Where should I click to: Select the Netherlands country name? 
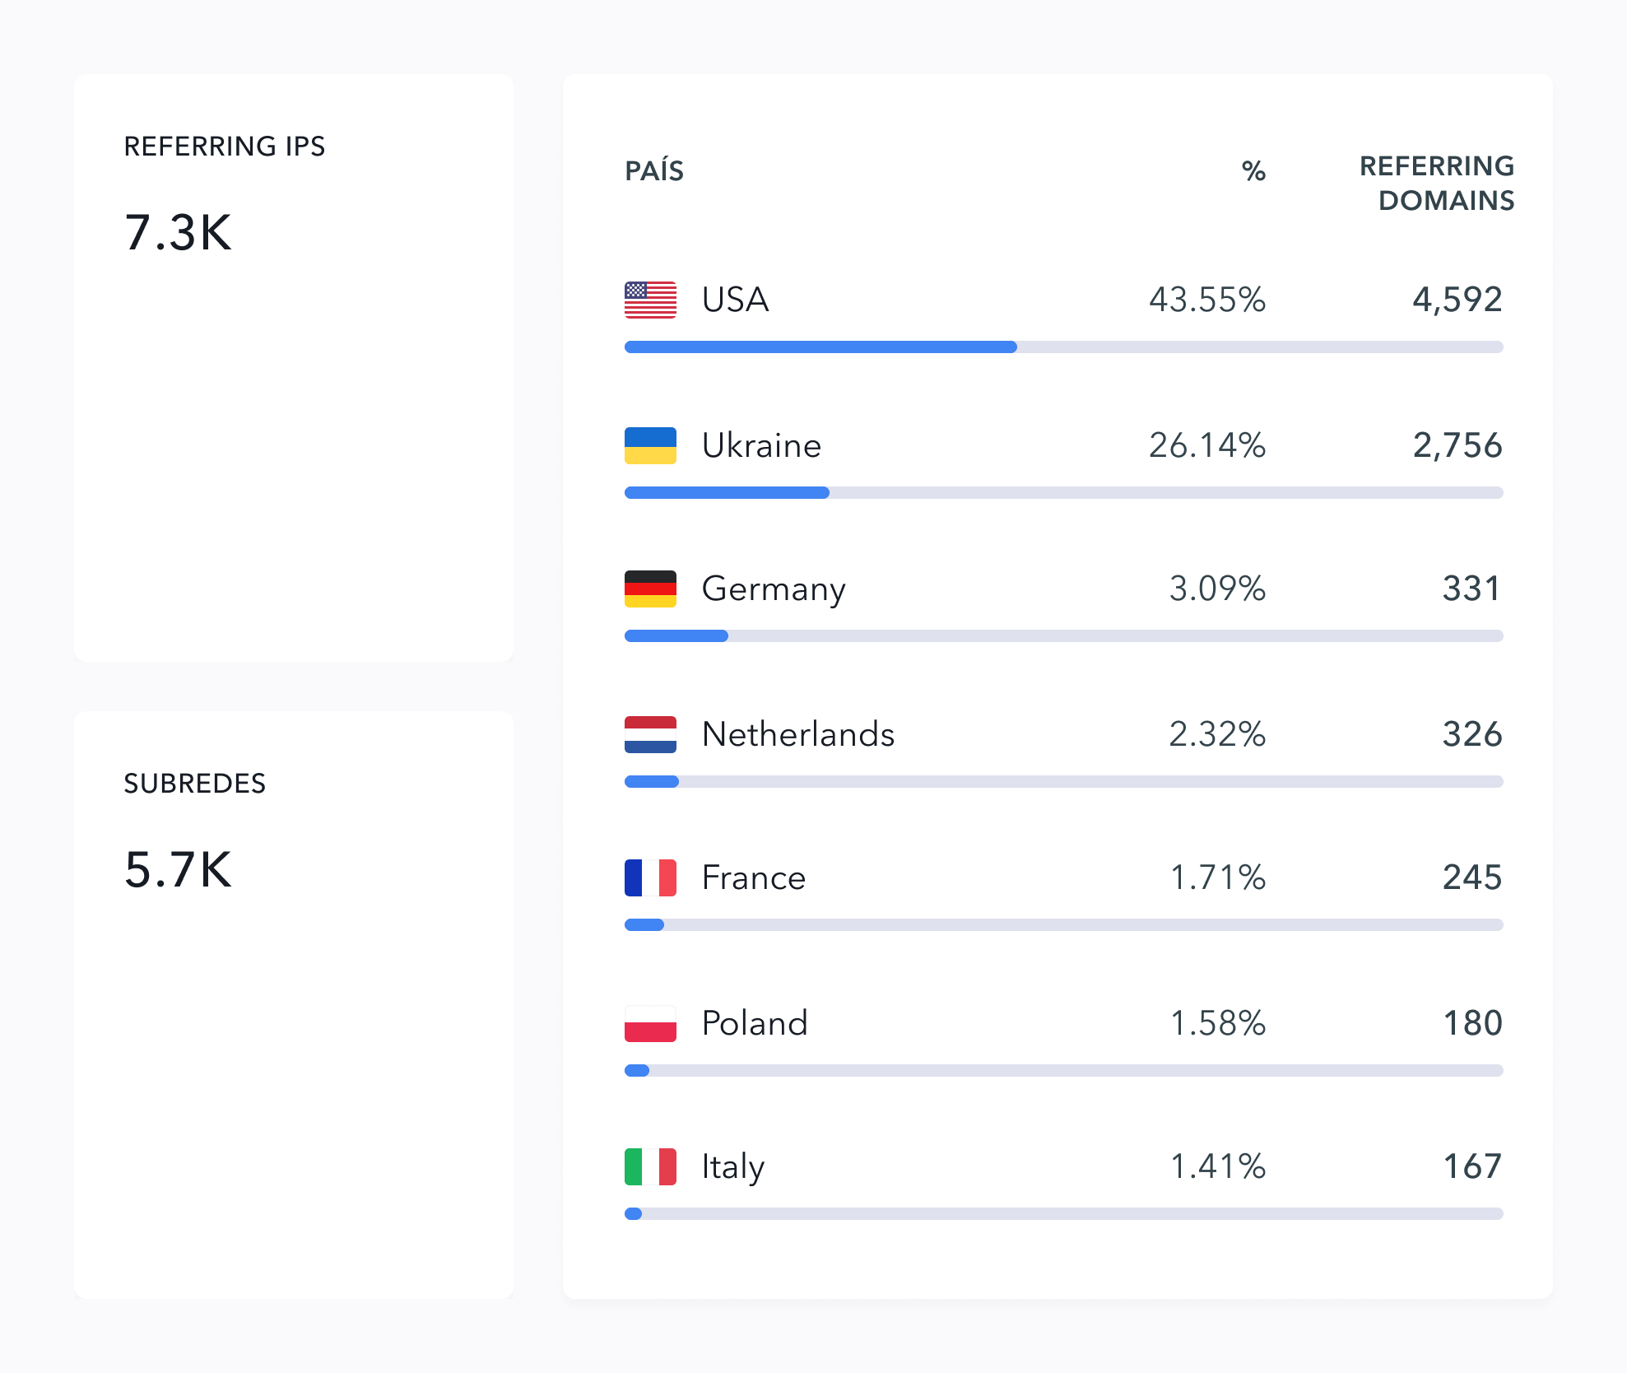click(x=797, y=734)
